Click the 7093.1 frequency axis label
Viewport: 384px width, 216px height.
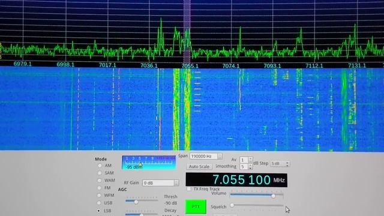[x=272, y=65]
